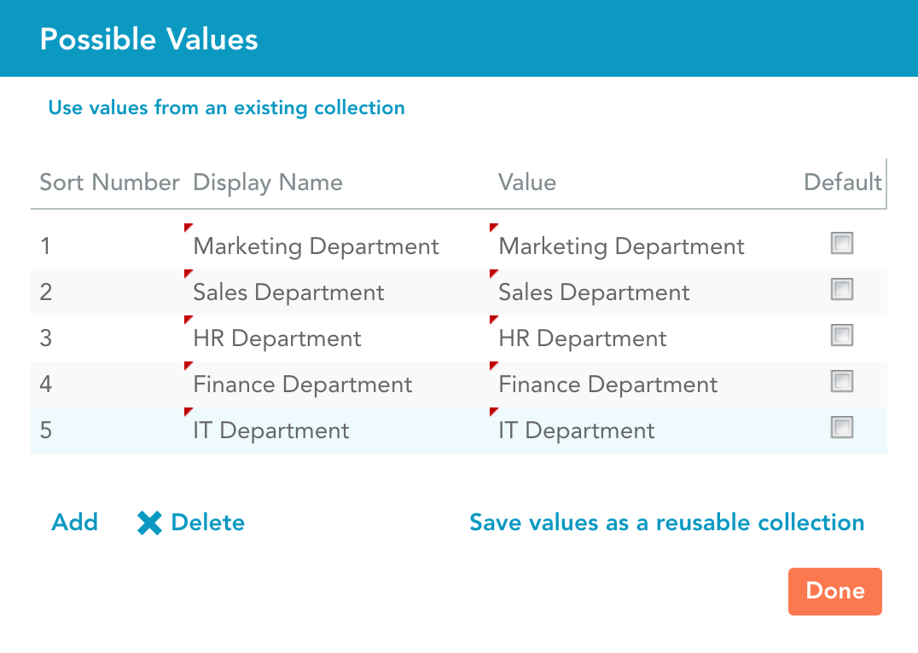
Task: Edit the Marketing Department value cell
Action: pos(642,246)
